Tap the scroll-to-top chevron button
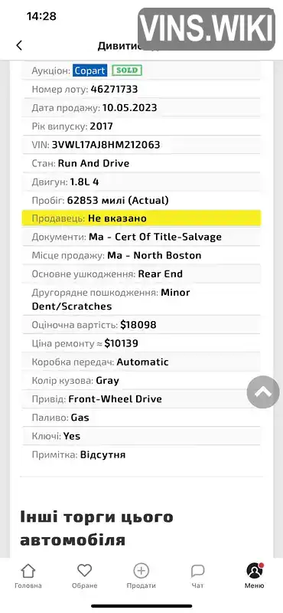Screen dimensions: 283x613 click(x=263, y=392)
